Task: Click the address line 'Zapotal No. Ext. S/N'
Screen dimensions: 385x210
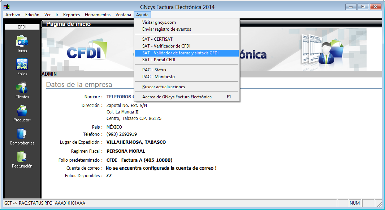Action: (127, 106)
